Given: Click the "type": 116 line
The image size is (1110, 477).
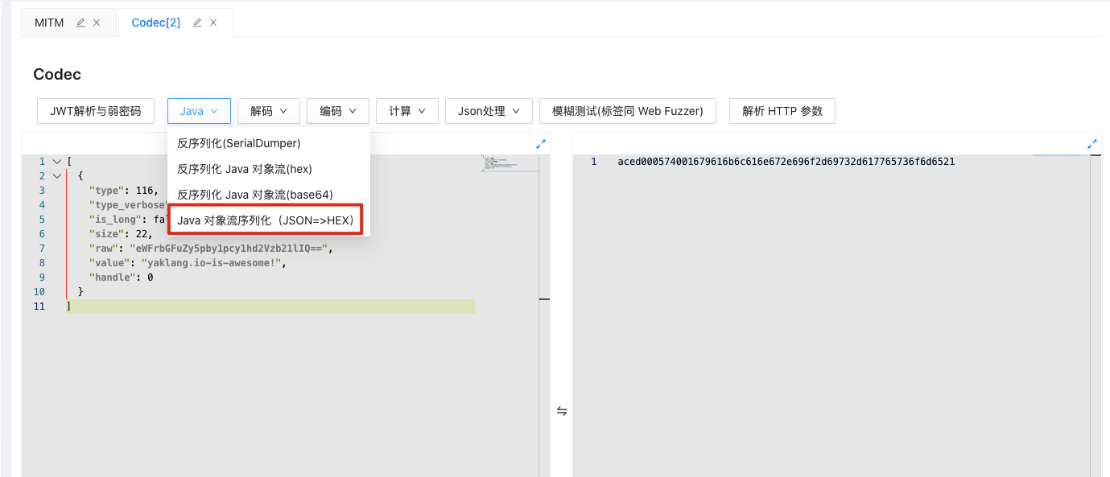Looking at the screenshot, I should [124, 191].
